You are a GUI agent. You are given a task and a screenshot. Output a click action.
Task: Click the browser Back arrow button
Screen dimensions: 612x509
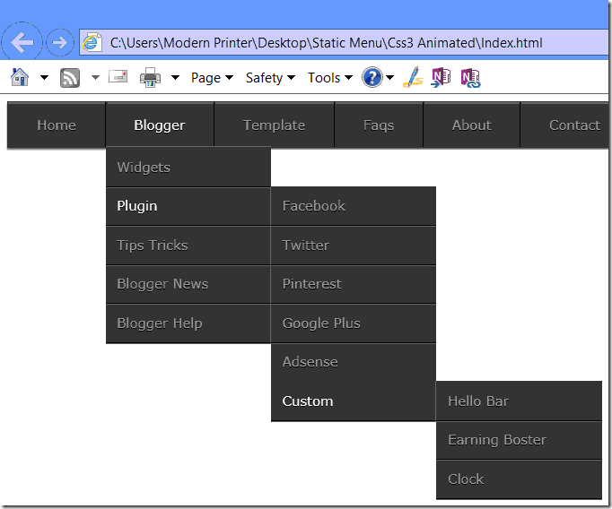point(22,42)
